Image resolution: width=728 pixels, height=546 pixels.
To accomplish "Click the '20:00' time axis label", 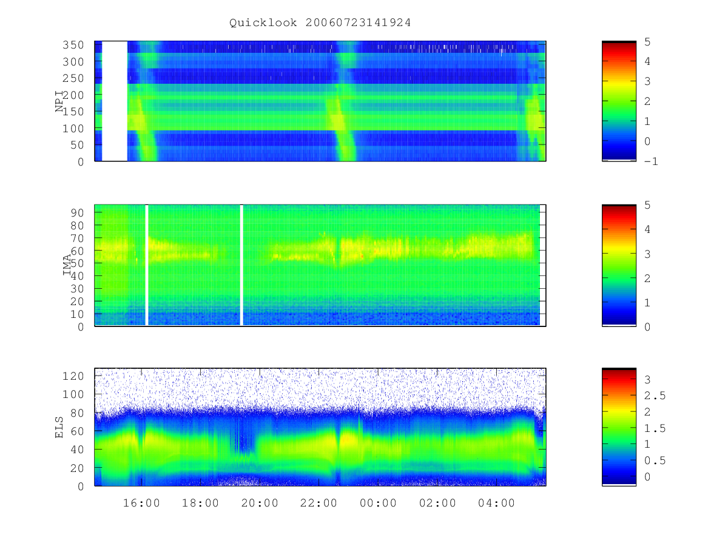I will 260,503.
